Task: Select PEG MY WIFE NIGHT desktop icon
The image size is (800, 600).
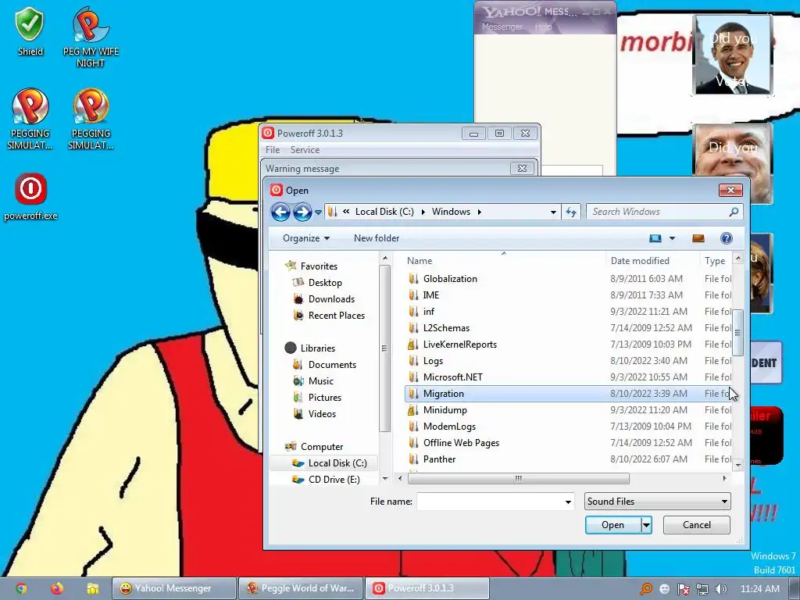Action: pos(91,37)
